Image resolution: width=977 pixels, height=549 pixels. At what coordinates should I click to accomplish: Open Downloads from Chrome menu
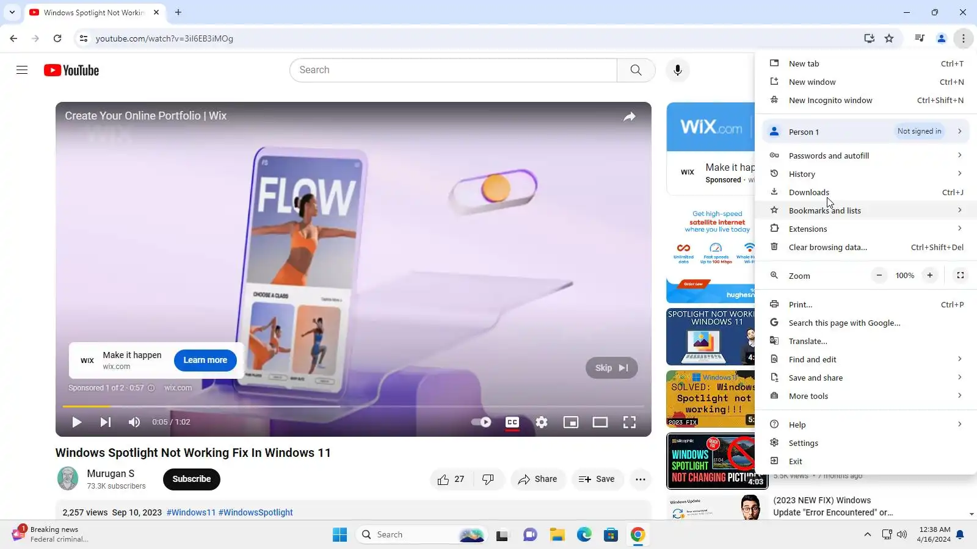tap(866, 192)
